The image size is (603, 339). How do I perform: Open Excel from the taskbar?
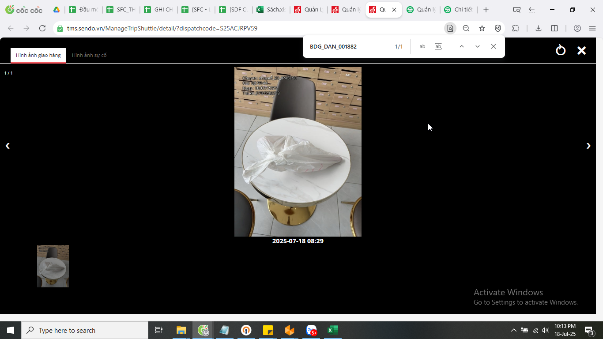click(332, 330)
